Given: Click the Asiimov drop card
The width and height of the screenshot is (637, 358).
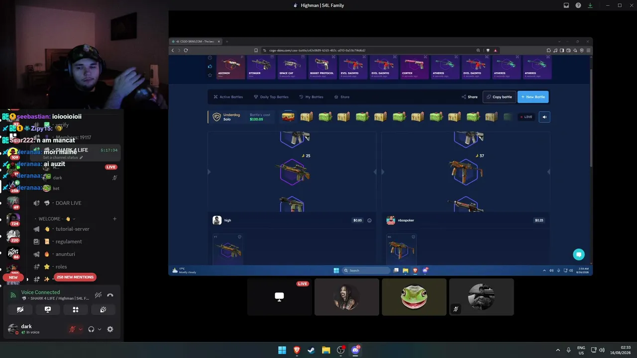Looking at the screenshot, I should click(231, 67).
